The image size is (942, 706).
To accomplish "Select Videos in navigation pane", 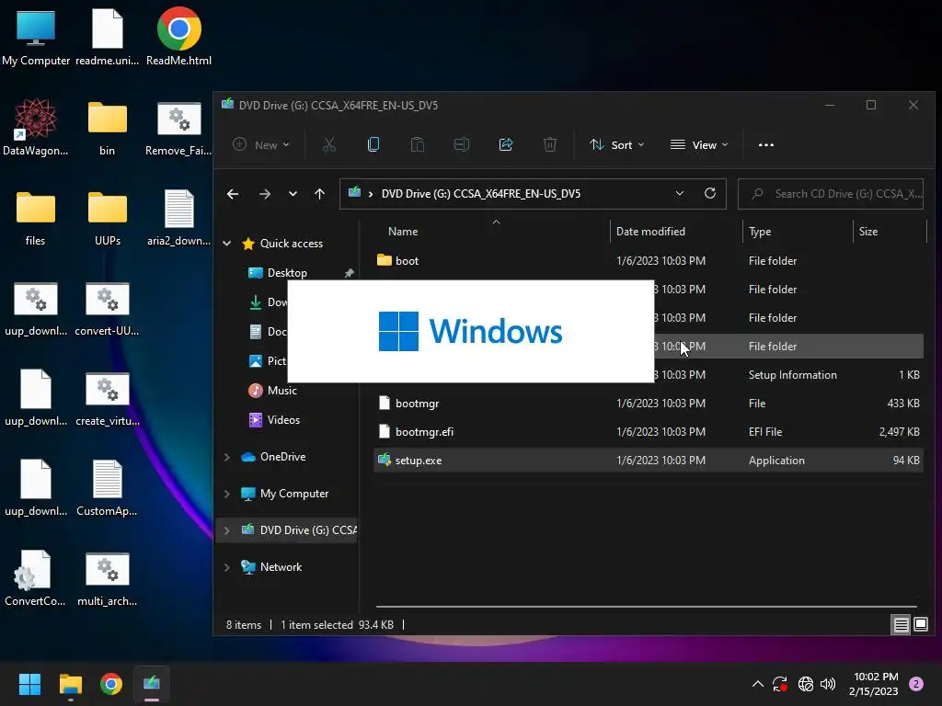I will tap(283, 419).
